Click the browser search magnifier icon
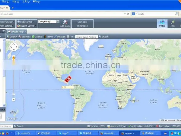This screenshot has width=181, height=136. pos(176,14)
